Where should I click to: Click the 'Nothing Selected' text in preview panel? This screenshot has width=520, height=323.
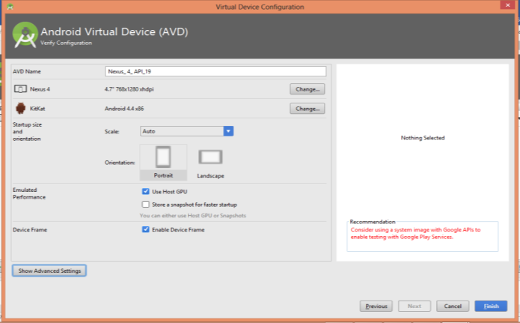(x=423, y=138)
